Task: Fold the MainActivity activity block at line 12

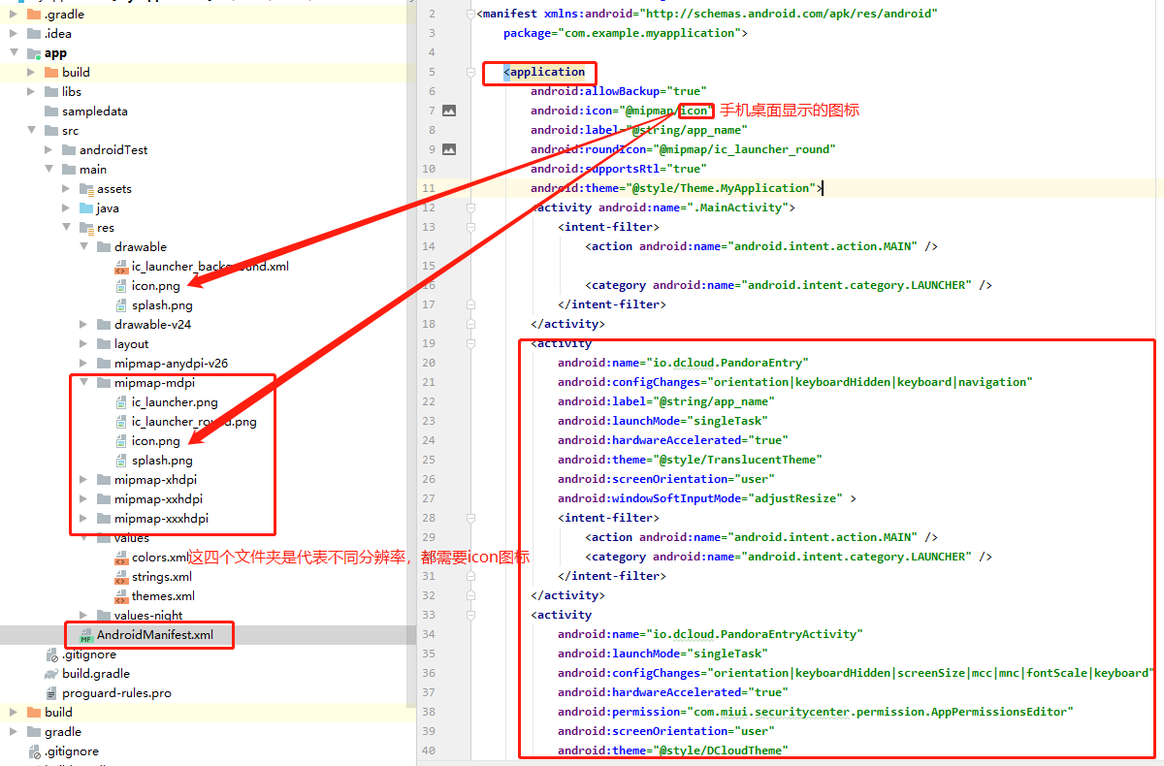Action: (470, 207)
